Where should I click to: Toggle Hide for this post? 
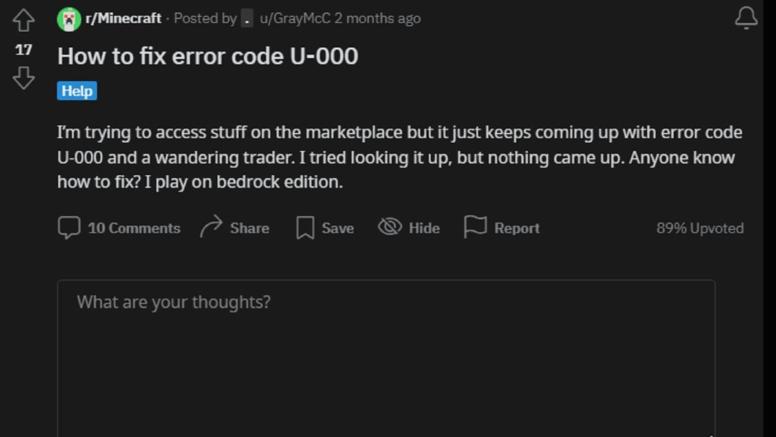(x=409, y=228)
